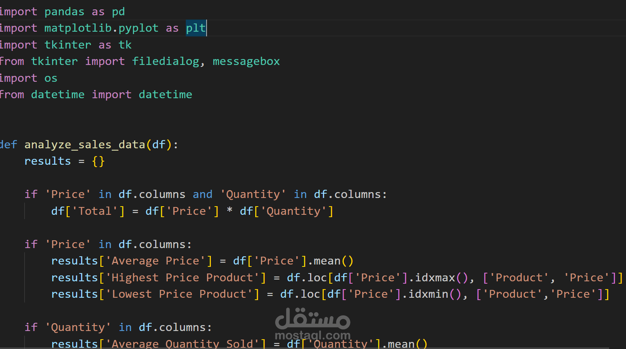626x349 pixels.
Task: Click the empty braces '{}' literal
Action: pyautogui.click(x=98, y=161)
